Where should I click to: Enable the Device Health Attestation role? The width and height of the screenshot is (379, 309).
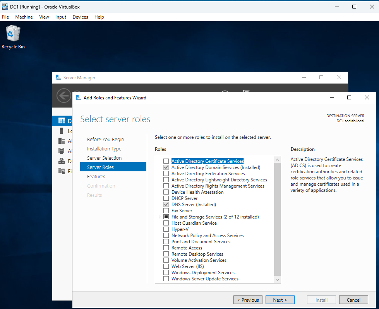tap(166, 192)
